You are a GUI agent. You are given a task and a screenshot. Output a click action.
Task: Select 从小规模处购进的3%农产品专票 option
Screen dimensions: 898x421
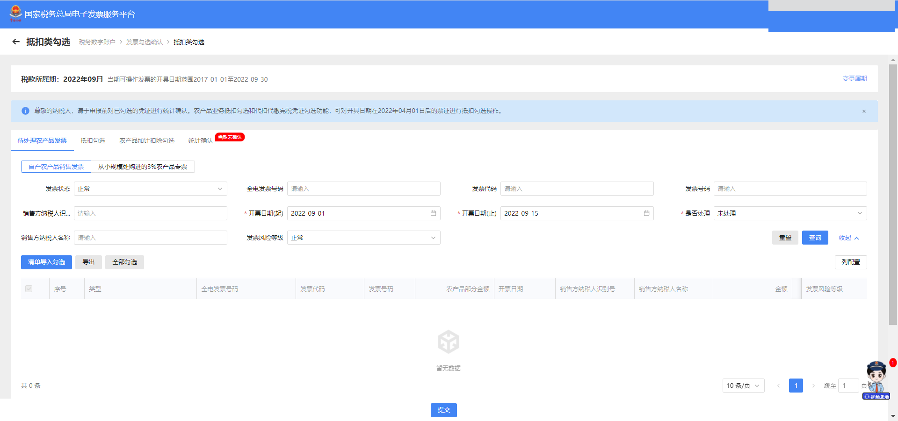pyautogui.click(x=143, y=167)
